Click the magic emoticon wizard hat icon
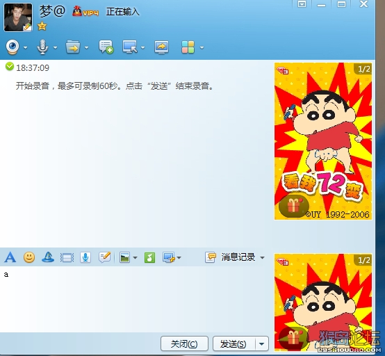385x356 pixels. click(x=48, y=257)
